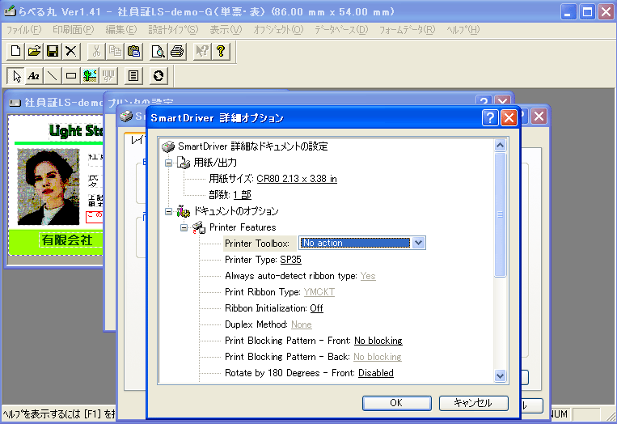Click the list document tool icon
Image resolution: width=617 pixels, height=424 pixels.
tap(133, 75)
